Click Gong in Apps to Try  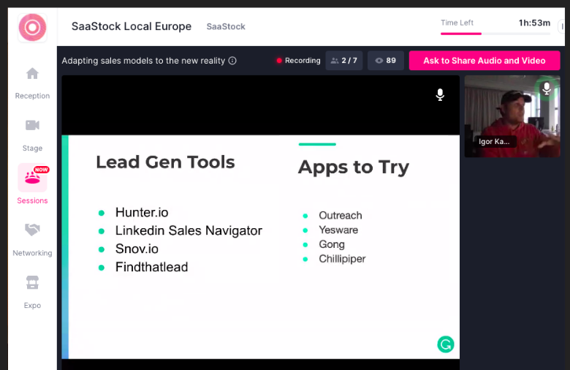332,244
